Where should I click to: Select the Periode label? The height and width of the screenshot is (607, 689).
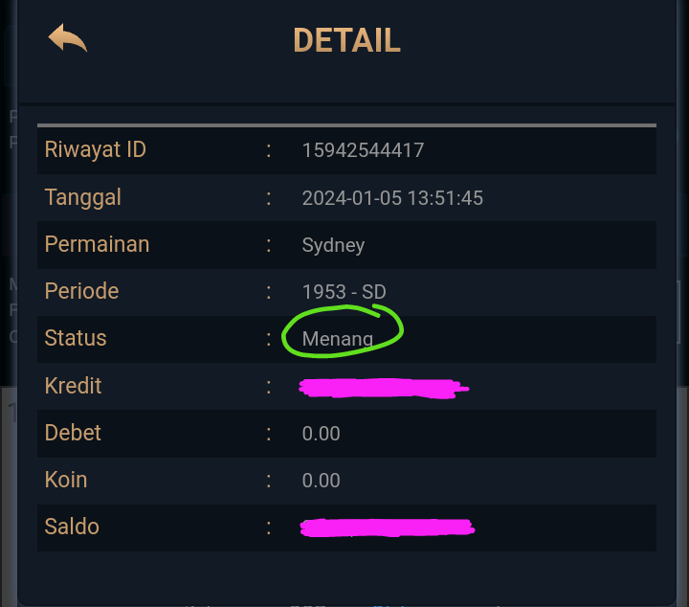82,291
